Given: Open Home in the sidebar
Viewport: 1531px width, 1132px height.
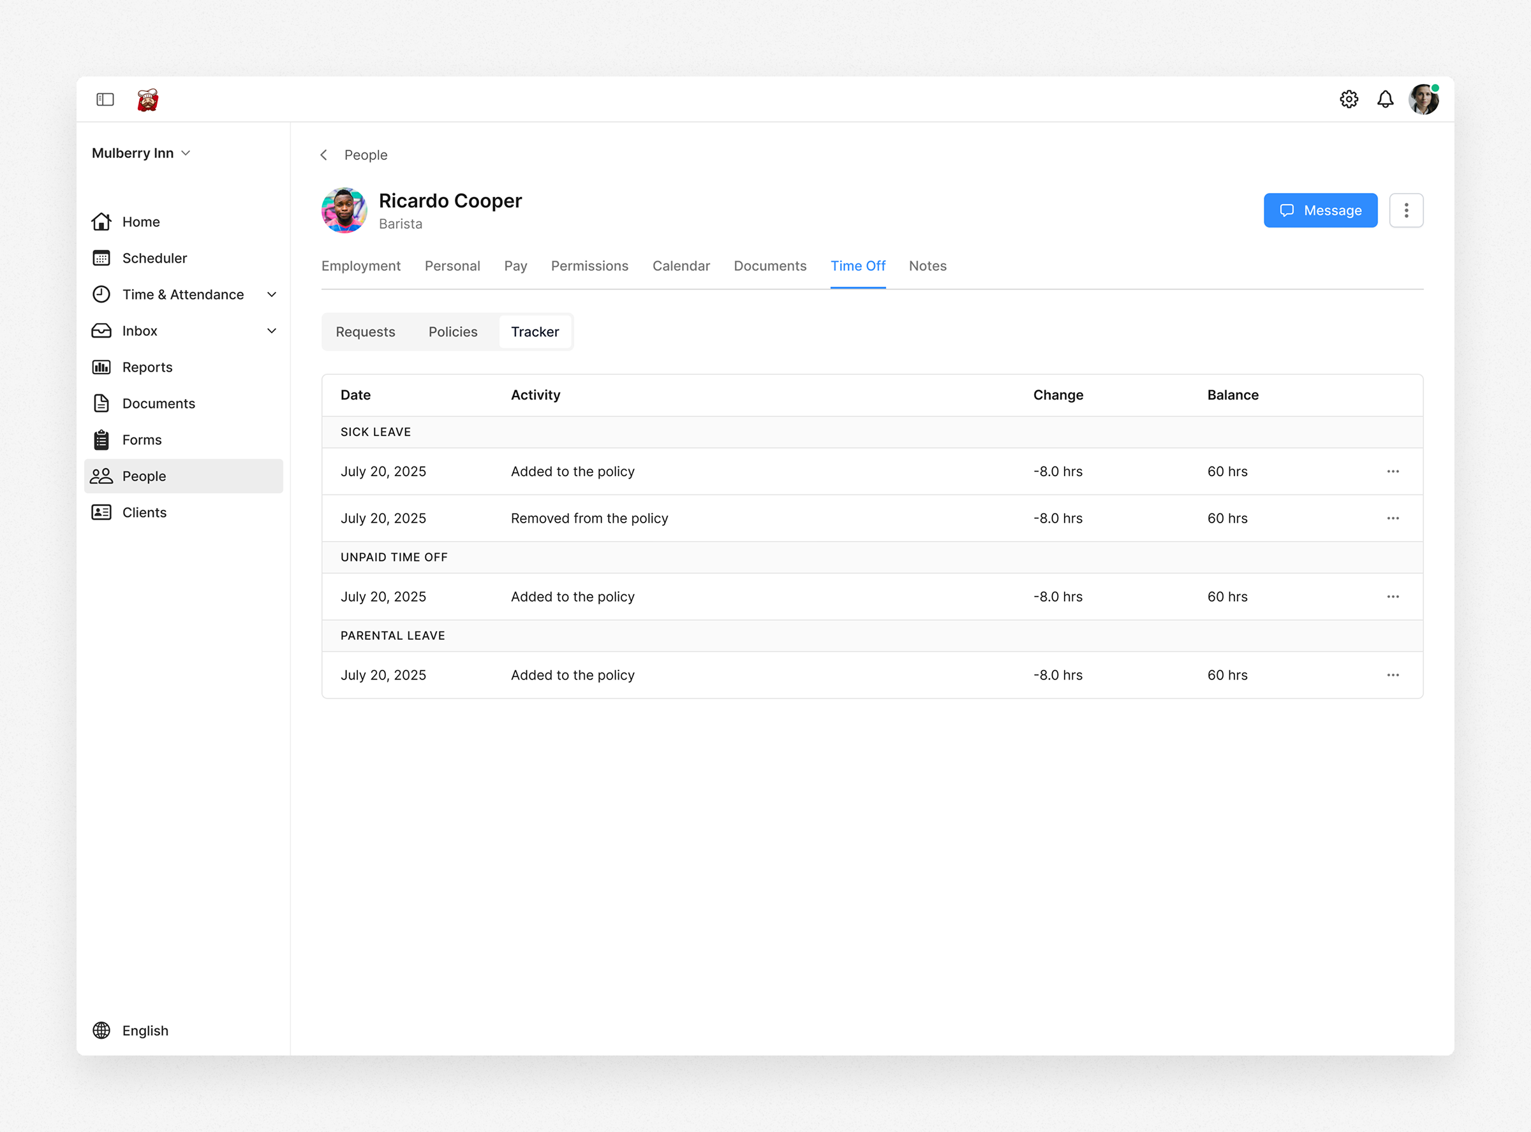Looking at the screenshot, I should pyautogui.click(x=183, y=221).
